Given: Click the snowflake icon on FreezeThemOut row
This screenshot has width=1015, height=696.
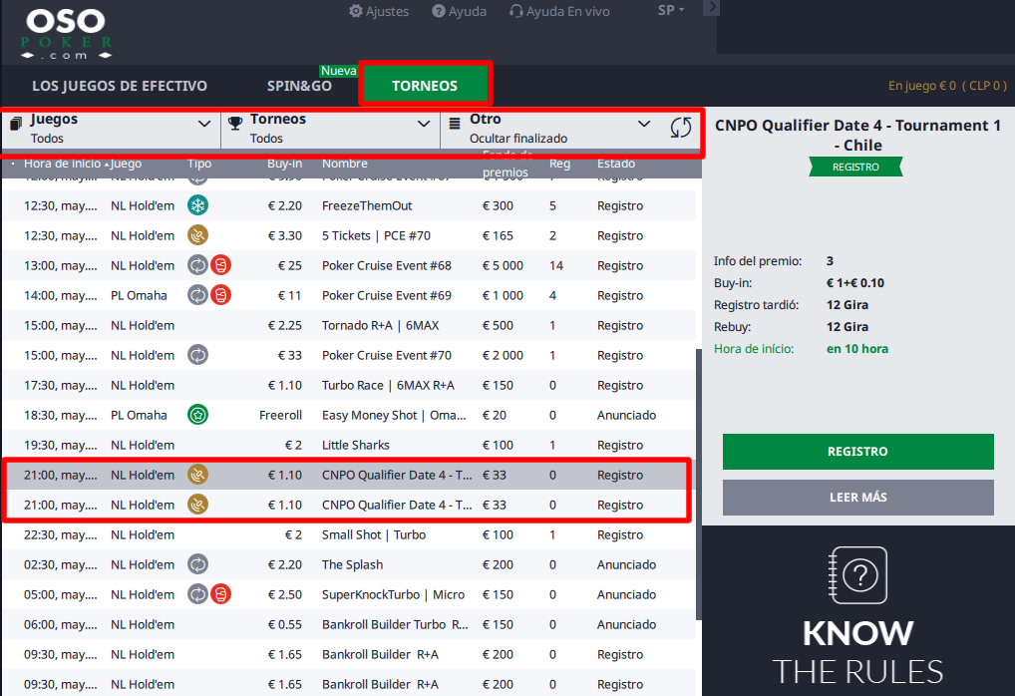Looking at the screenshot, I should point(197,205).
